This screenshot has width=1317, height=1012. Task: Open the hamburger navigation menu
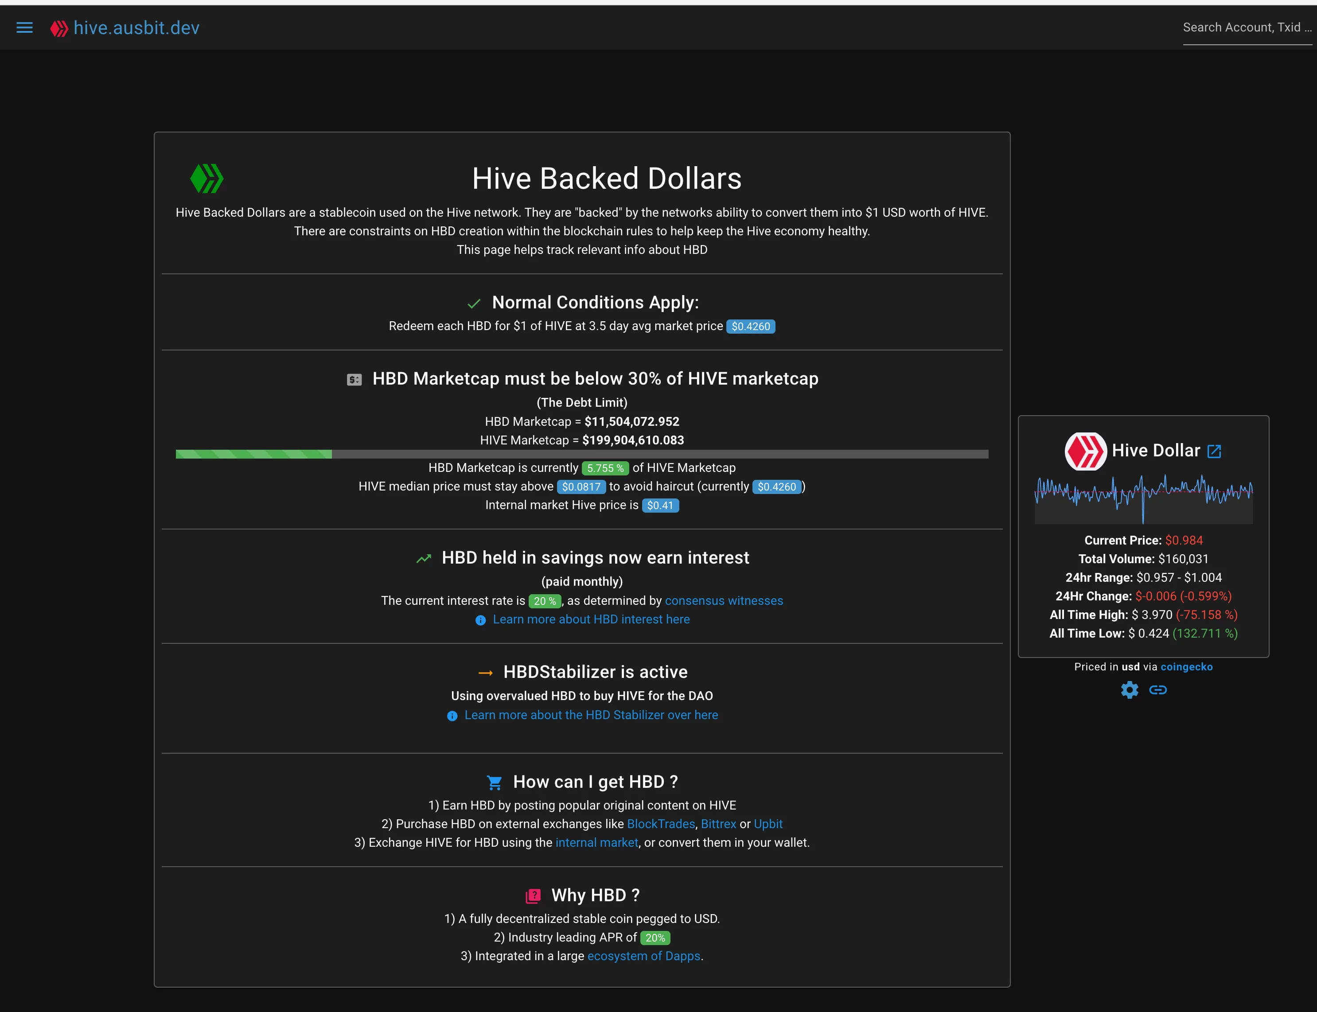coord(25,28)
